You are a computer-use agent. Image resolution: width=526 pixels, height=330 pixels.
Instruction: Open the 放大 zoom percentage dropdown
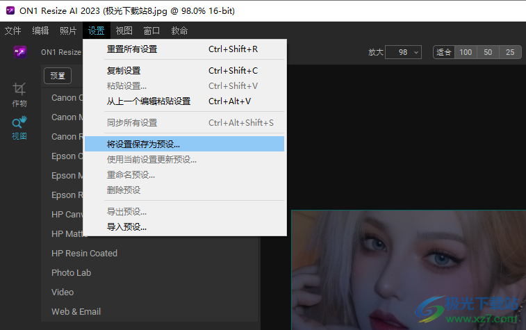(403, 52)
